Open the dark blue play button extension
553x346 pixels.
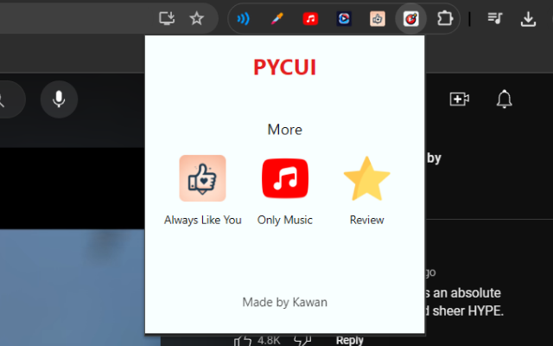pos(344,19)
